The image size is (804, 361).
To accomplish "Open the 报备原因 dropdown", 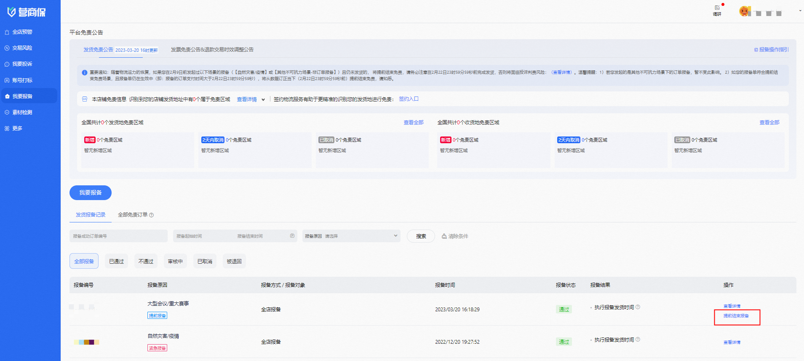I will [351, 236].
